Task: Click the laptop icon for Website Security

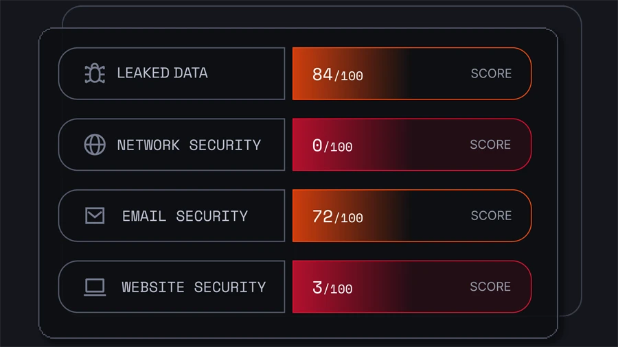Action: [95, 287]
